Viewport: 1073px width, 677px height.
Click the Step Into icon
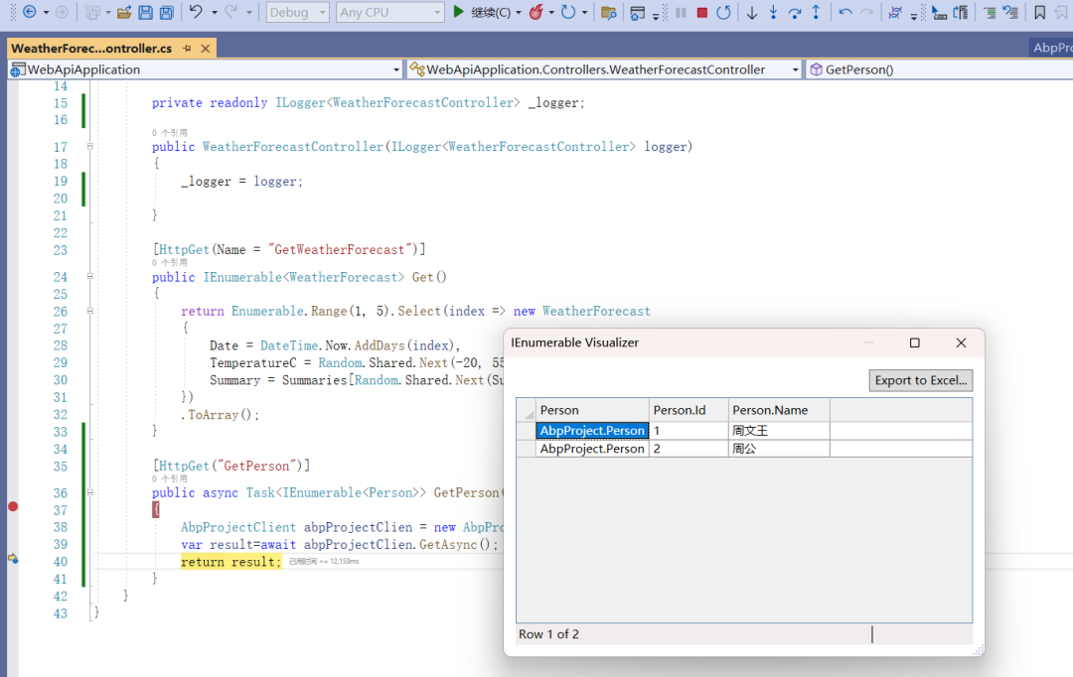point(773,12)
